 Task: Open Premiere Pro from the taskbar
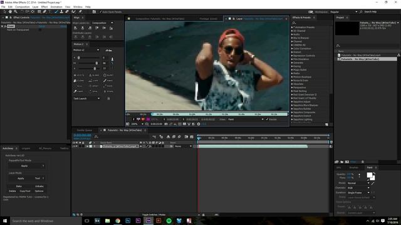(x=138, y=221)
